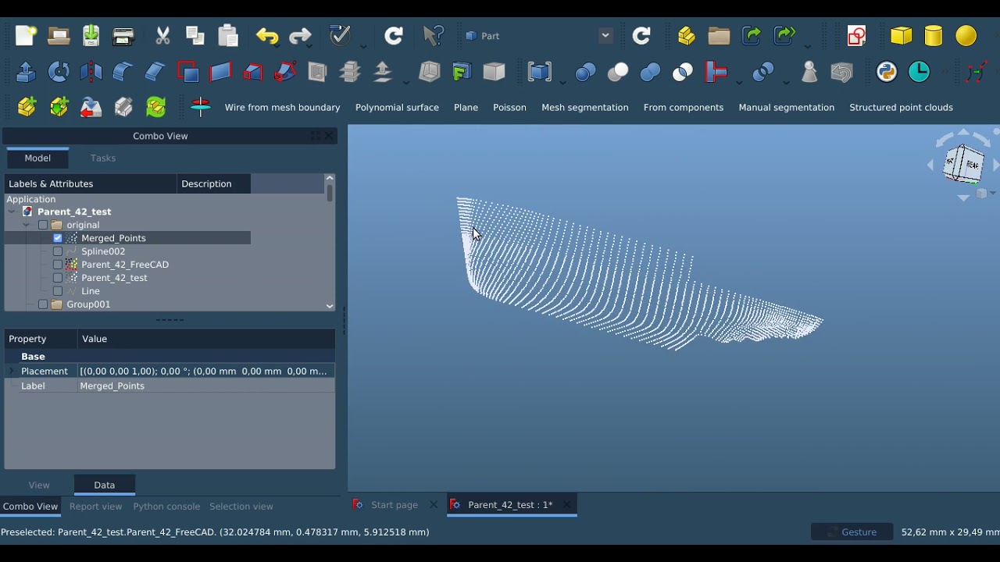Click the join connect T-shaped icon
This screenshot has height=562, width=1000.
pos(716,72)
